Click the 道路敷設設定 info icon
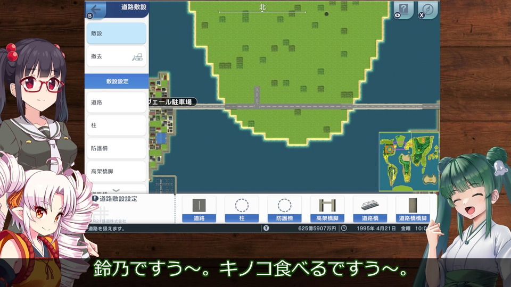 tap(95, 198)
